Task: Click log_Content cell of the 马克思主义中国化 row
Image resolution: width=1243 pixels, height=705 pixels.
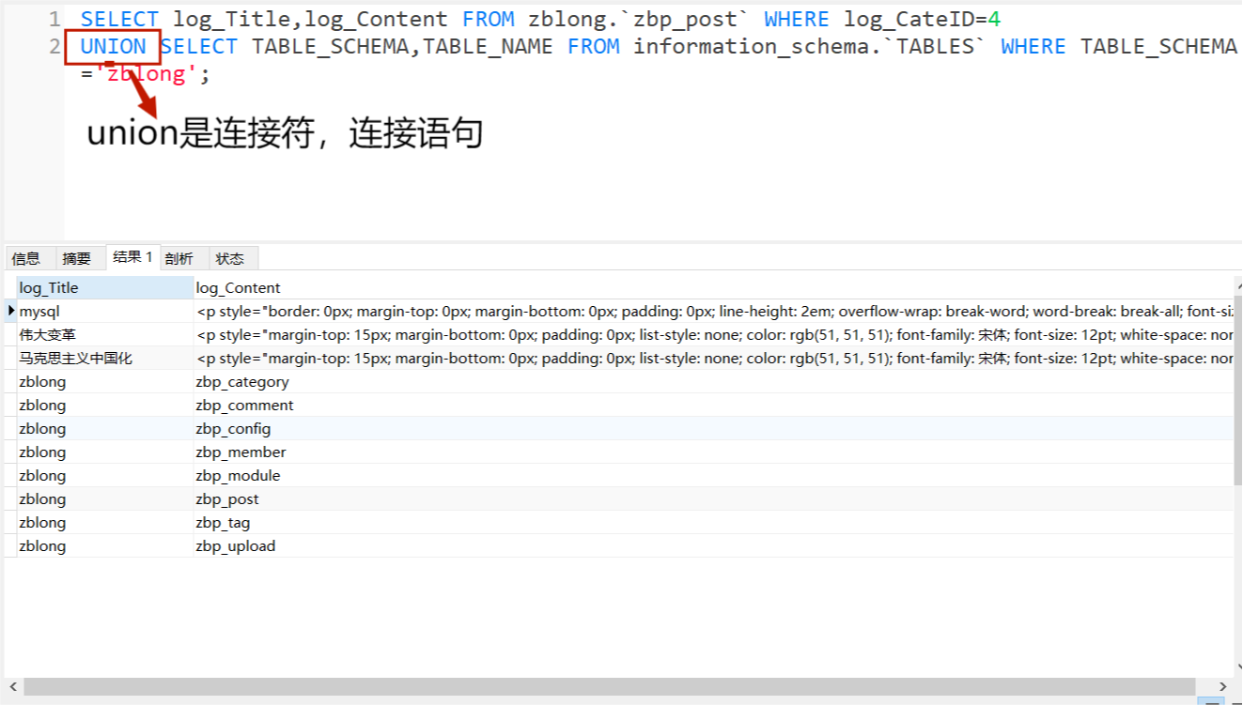Action: pyautogui.click(x=713, y=358)
